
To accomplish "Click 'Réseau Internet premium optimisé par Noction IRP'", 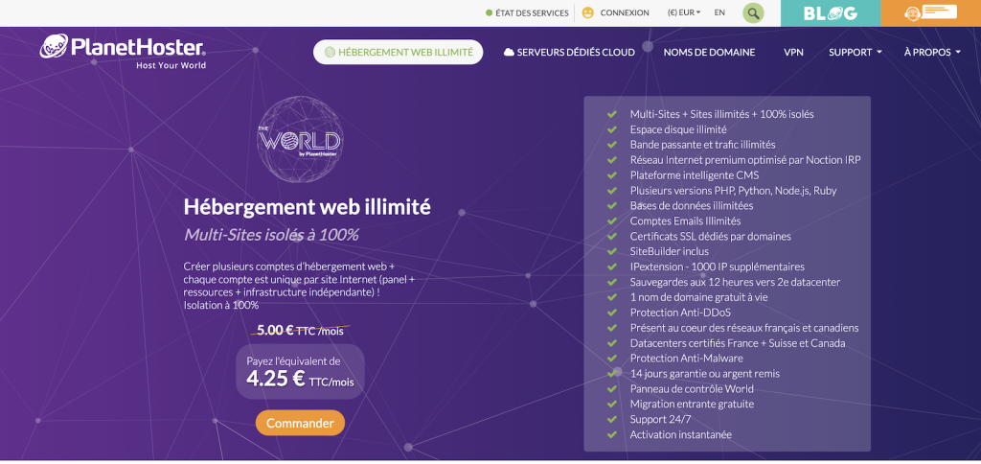I will tap(745, 160).
